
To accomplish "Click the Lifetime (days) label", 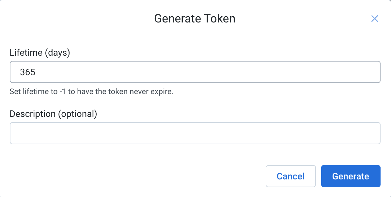I will tap(40, 52).
